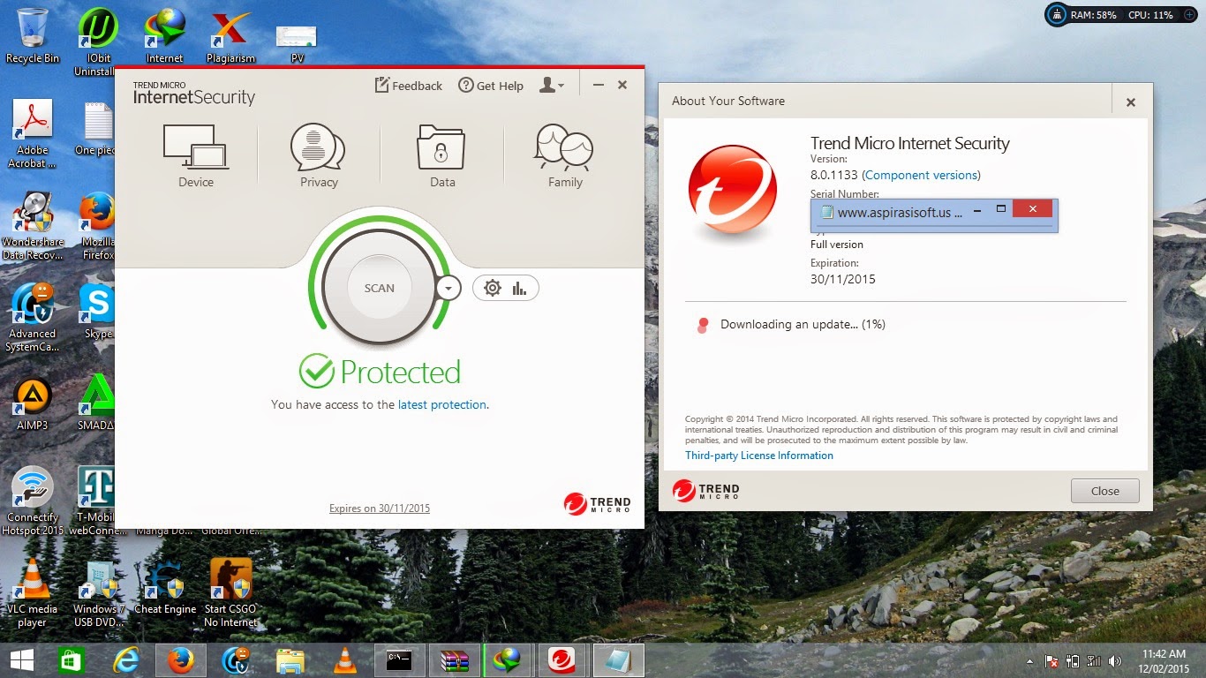Open One piece text file on desktop

(97, 129)
